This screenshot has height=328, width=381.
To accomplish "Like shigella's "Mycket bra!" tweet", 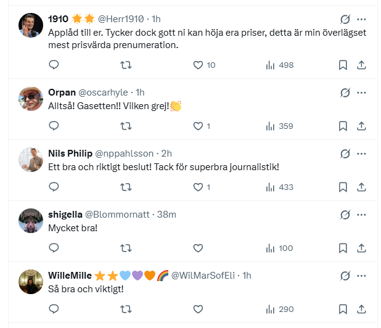I will tap(198, 248).
